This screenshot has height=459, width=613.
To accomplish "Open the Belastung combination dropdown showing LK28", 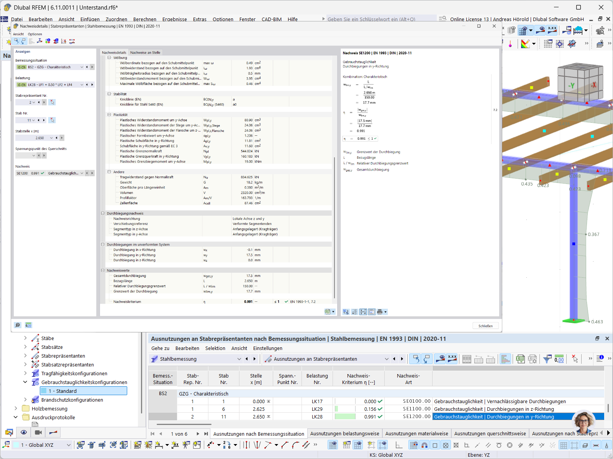I will click(x=82, y=85).
